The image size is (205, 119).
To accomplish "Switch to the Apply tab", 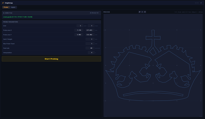I will [13, 7].
